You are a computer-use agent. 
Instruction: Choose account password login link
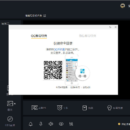point(62,87)
